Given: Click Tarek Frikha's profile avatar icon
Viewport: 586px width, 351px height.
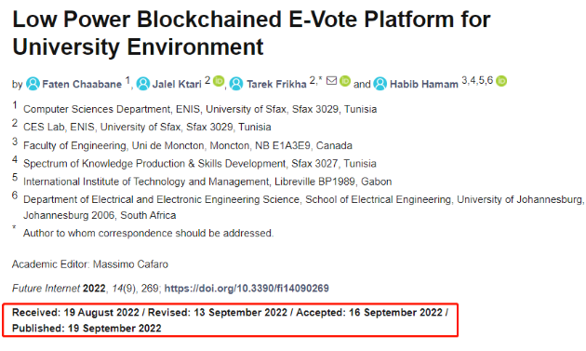Looking at the screenshot, I should point(236,84).
